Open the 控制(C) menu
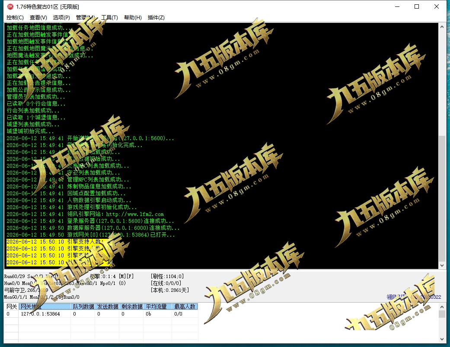Screen dimensions: 450x347 [15, 17]
